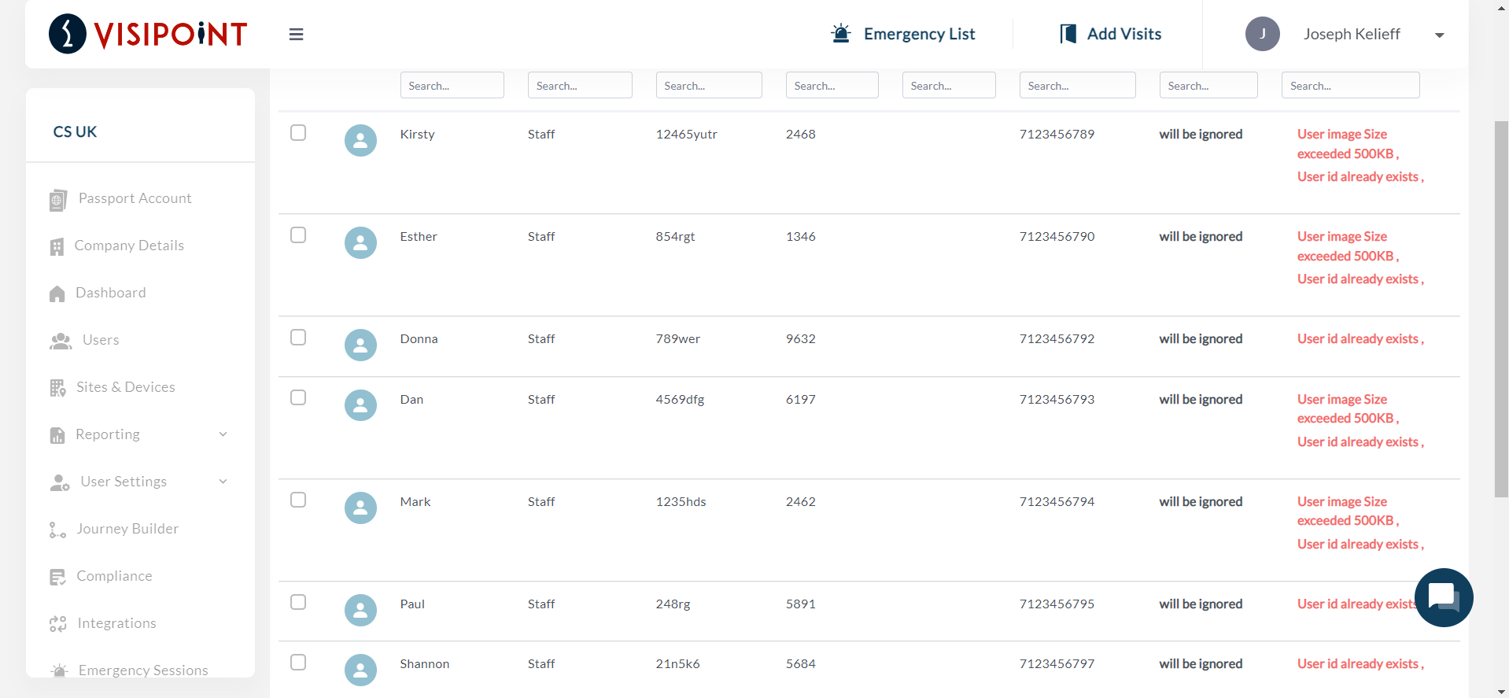Viewport: 1509px width, 698px height.
Task: Click the search field above 12465yutr column
Action: pyautogui.click(x=709, y=85)
